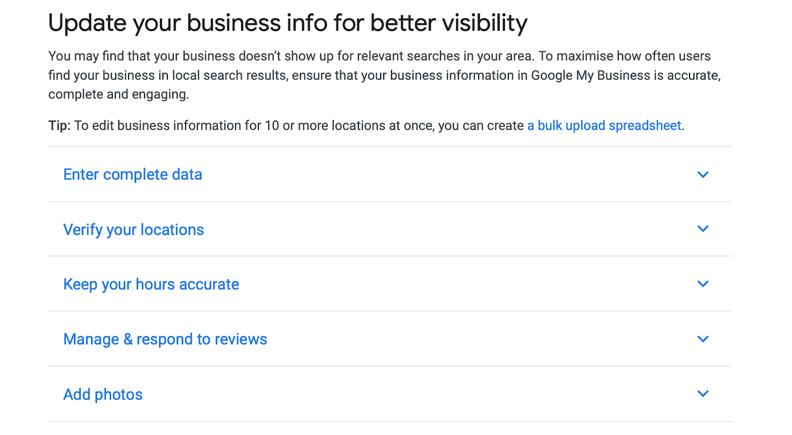This screenshot has width=792, height=435.
Task: Click the intro paragraph about relevant searches
Action: (385, 75)
